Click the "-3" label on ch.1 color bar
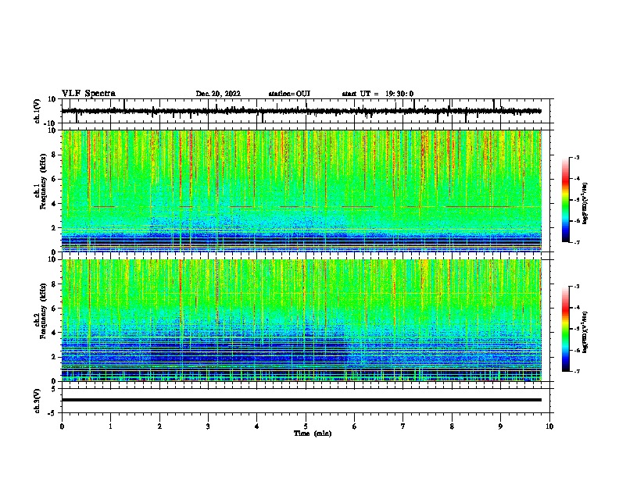This screenshot has width=619, height=478. tap(577, 158)
